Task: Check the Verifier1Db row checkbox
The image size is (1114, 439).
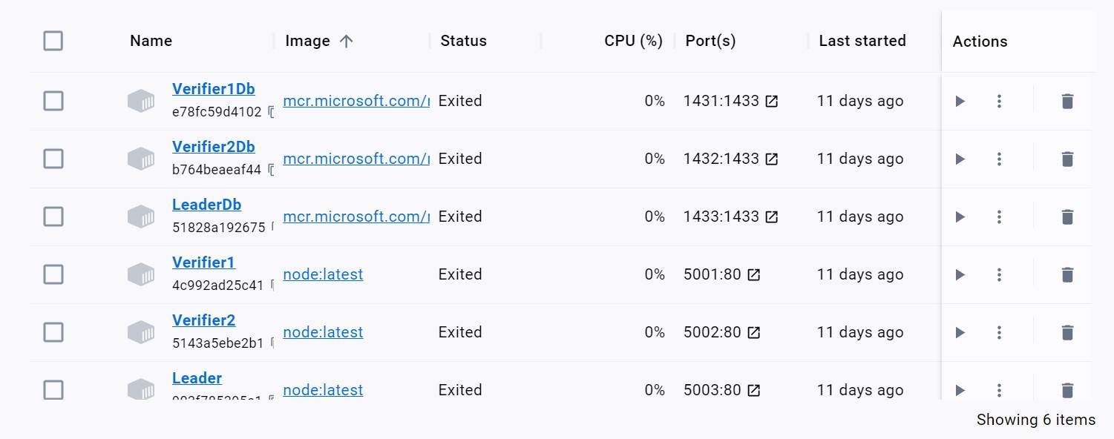Action: click(53, 101)
